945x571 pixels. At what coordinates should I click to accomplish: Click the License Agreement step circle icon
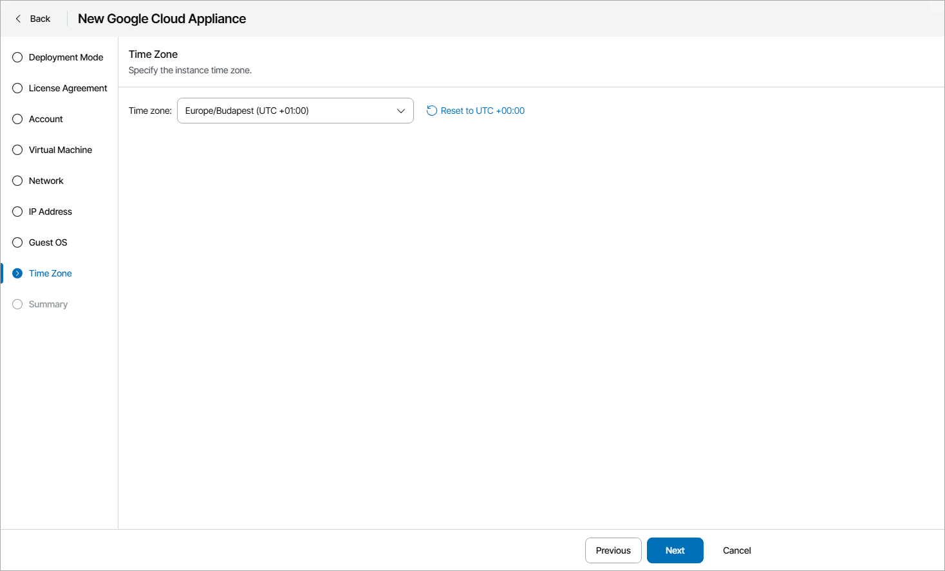point(17,88)
